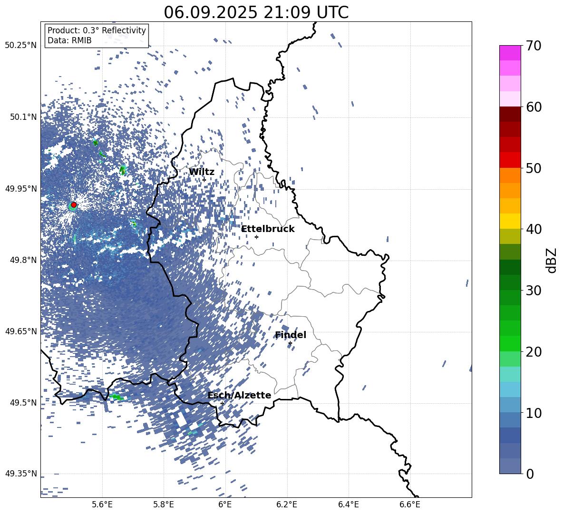Click the colorbar tick label 30
563x514 pixels.
(x=534, y=291)
